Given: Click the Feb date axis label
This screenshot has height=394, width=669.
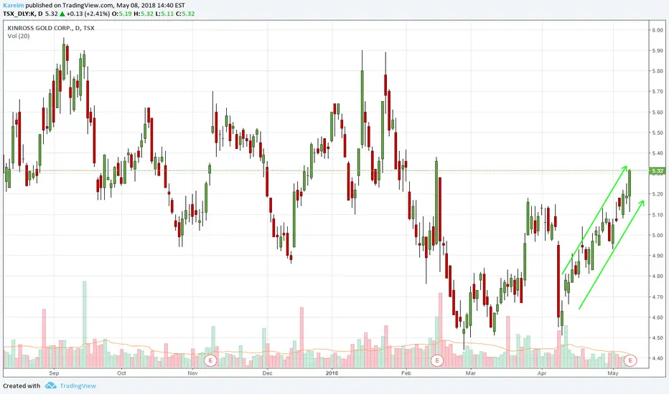Looking at the screenshot, I should [406, 373].
